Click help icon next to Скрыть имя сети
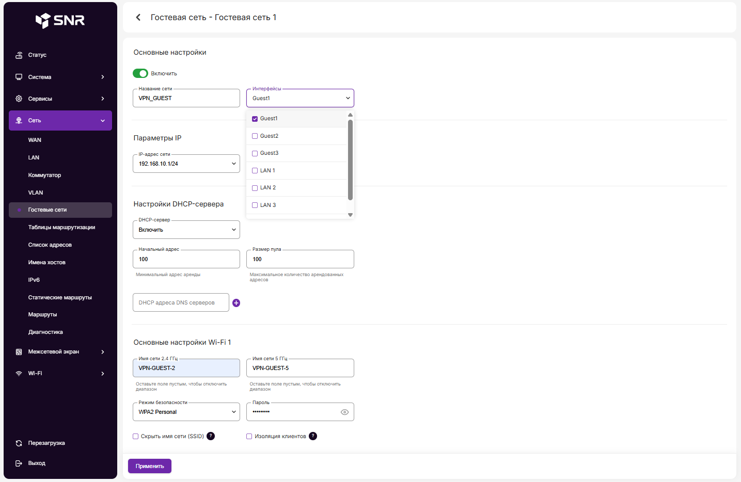741x482 pixels. click(x=211, y=436)
